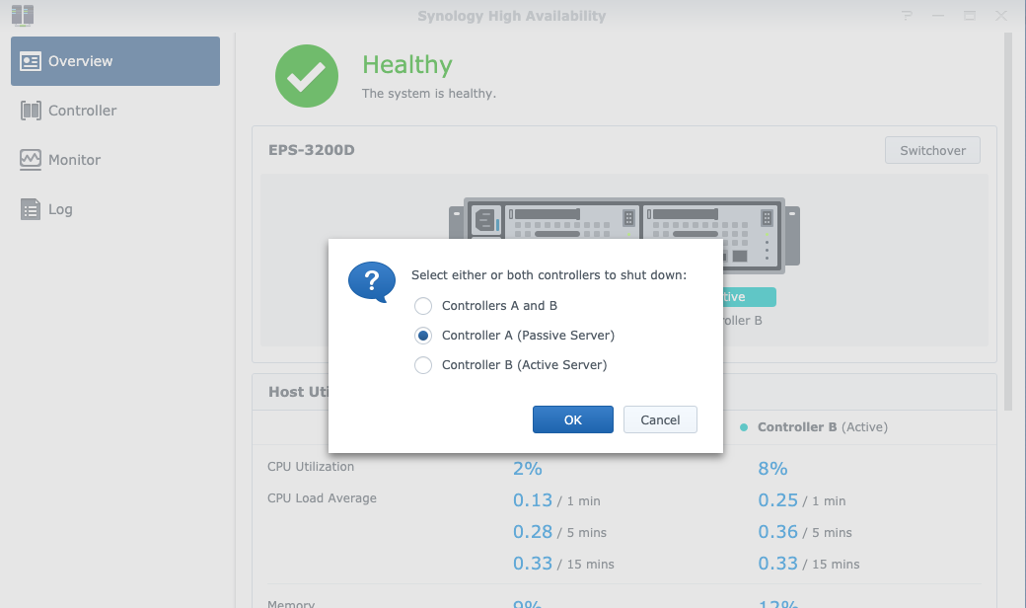Click the blue question mark dialog icon
Screen dimensions: 1026x608
pos(372,282)
